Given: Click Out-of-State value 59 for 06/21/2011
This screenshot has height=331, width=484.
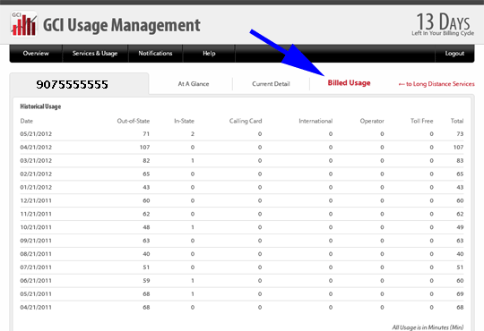Looking at the screenshot, I should [x=146, y=281].
